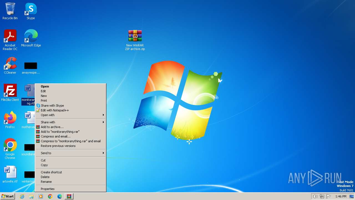Select the CCleaner desktop icon

point(10,66)
